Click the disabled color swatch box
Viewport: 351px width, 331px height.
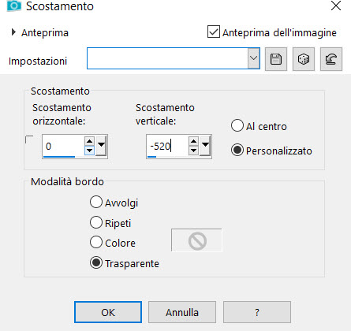196,240
